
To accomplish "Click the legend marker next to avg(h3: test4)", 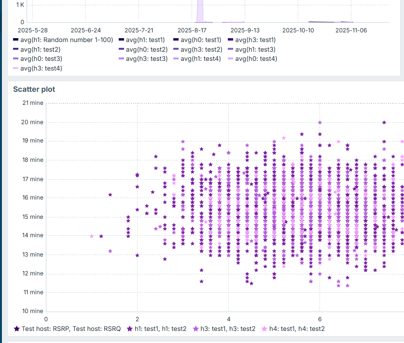I will click(16, 69).
